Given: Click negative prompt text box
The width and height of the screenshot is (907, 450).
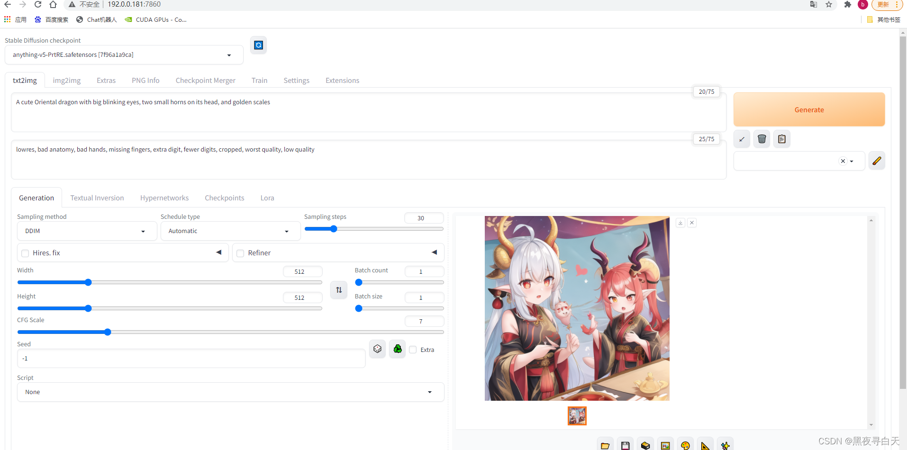Looking at the screenshot, I should pos(369,160).
